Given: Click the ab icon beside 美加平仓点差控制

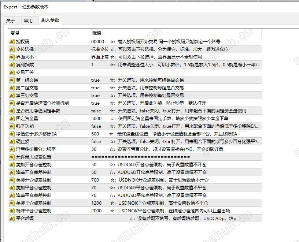Looking at the screenshot, I should pos(11,188).
